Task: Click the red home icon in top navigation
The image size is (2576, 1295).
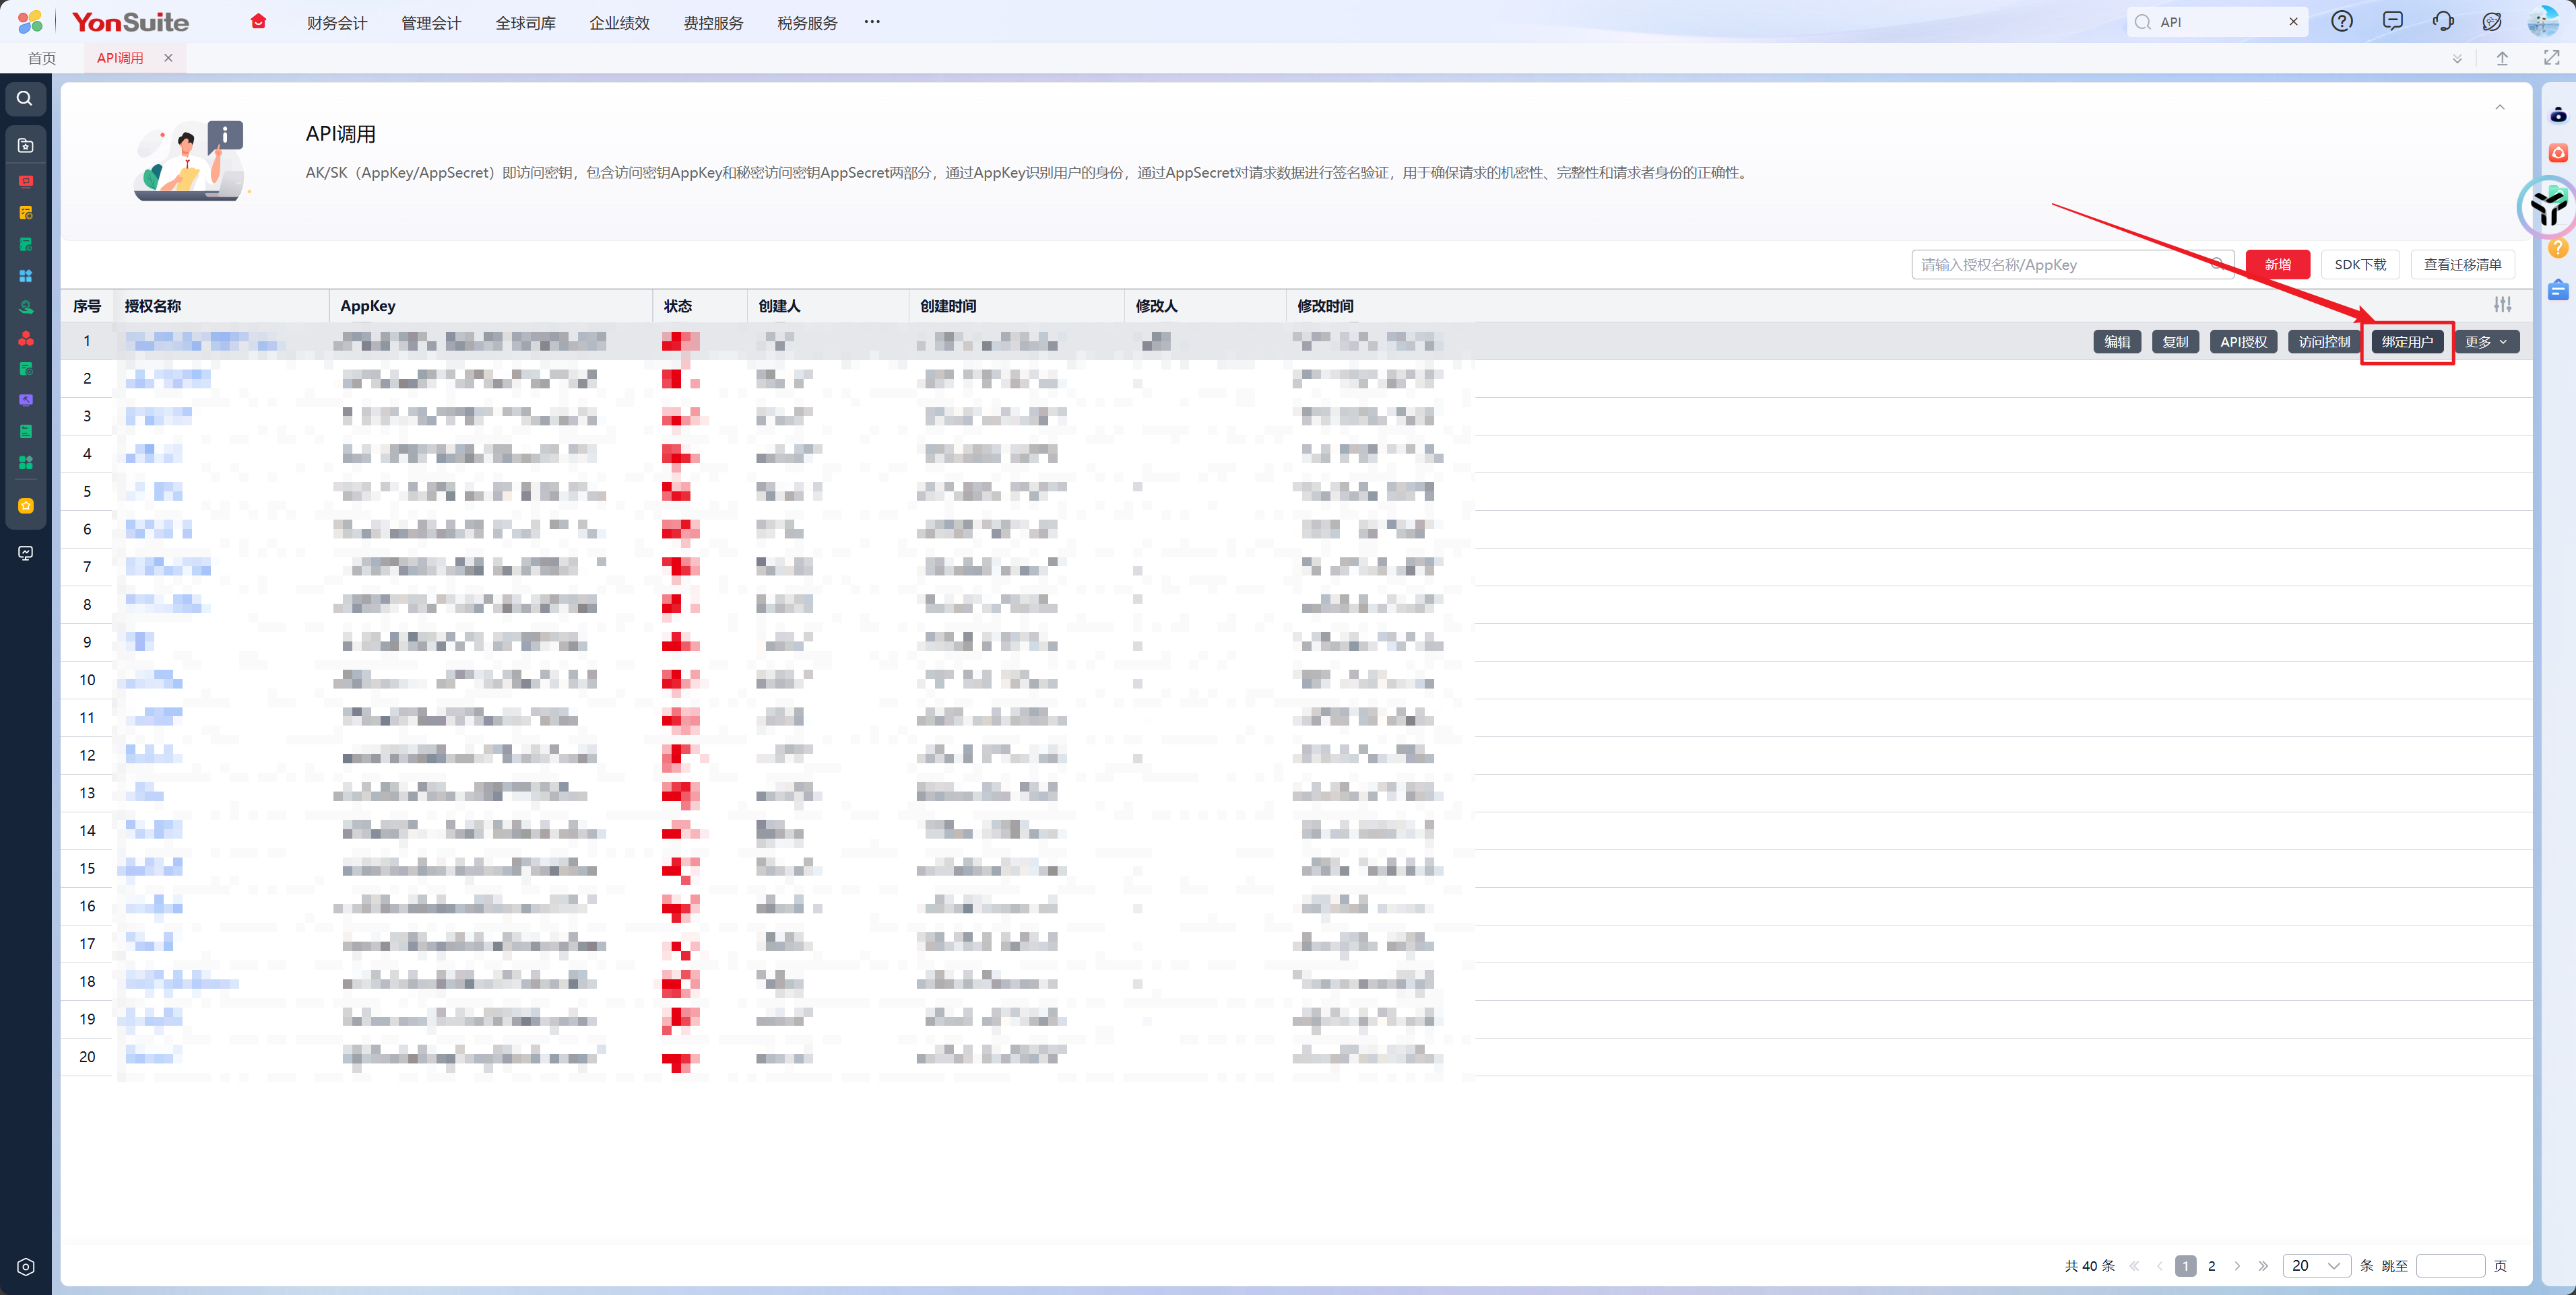Action: [x=258, y=21]
